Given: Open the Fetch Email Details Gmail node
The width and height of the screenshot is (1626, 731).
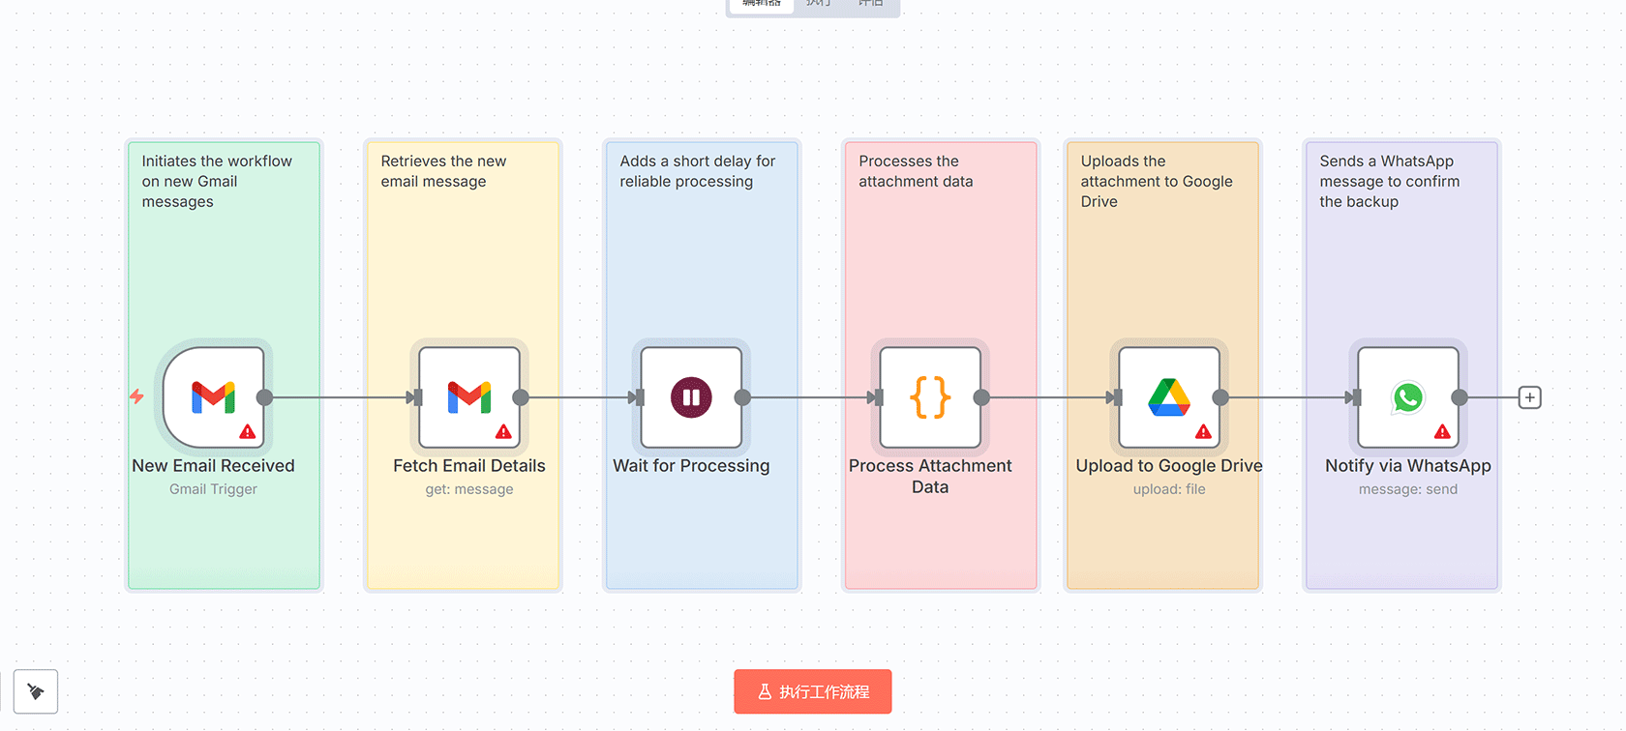Looking at the screenshot, I should (469, 397).
